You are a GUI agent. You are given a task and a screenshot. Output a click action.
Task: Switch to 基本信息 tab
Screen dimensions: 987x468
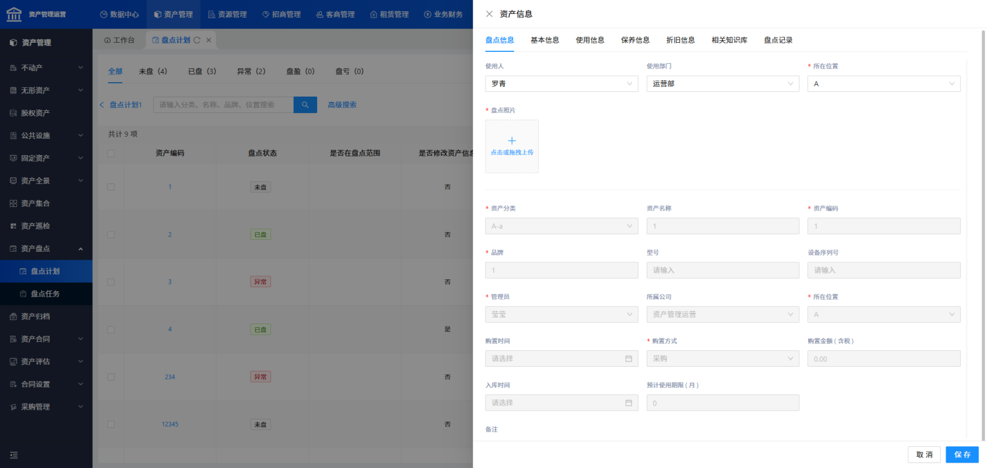[x=545, y=40]
